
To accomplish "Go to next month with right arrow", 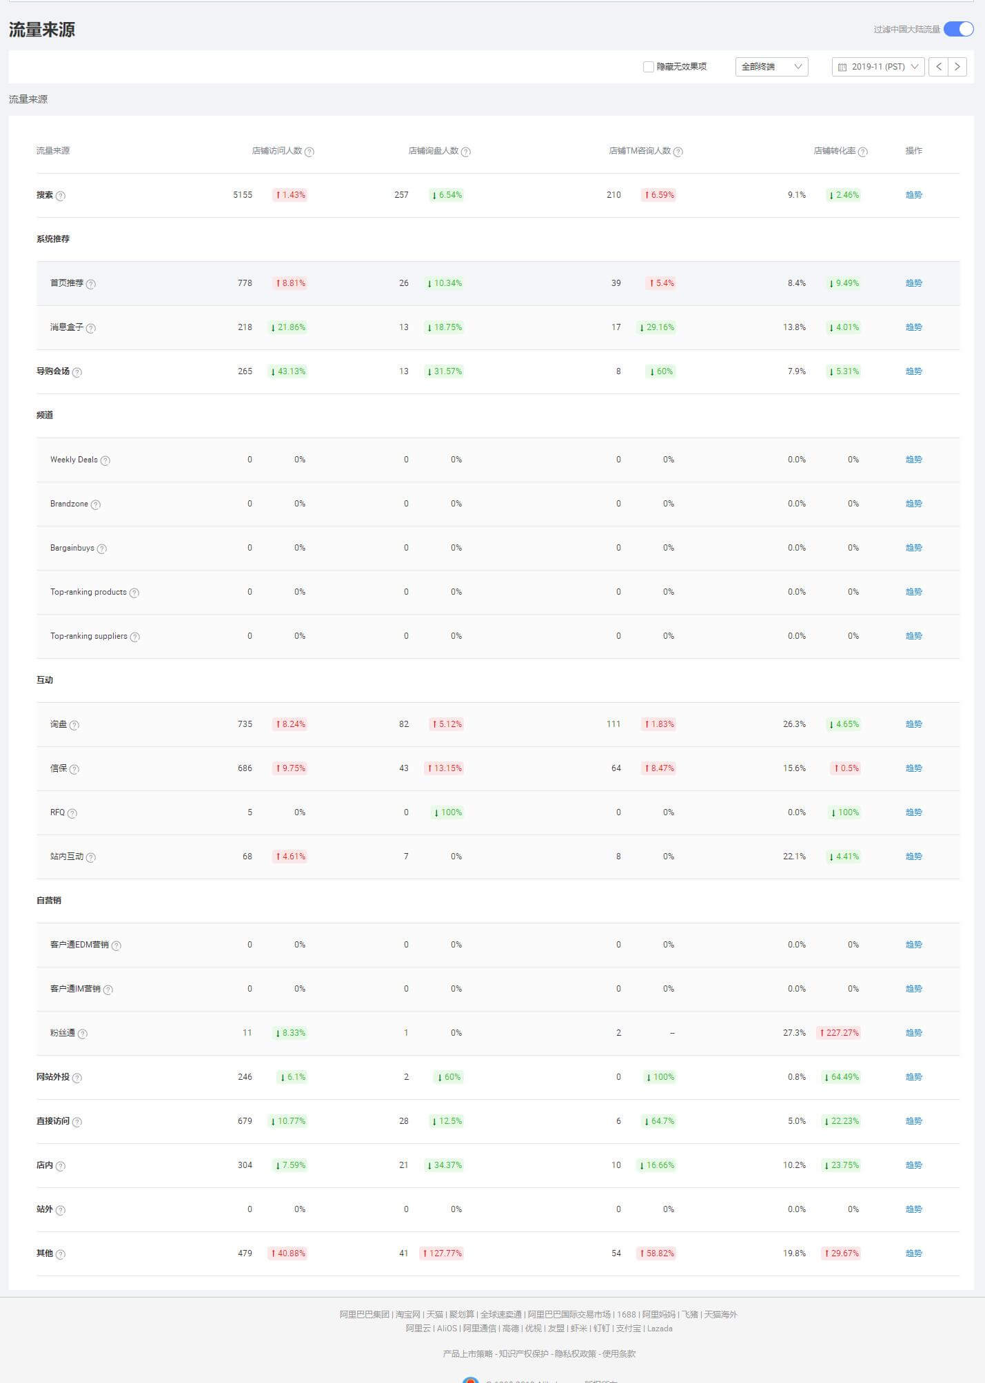I will 957,67.
